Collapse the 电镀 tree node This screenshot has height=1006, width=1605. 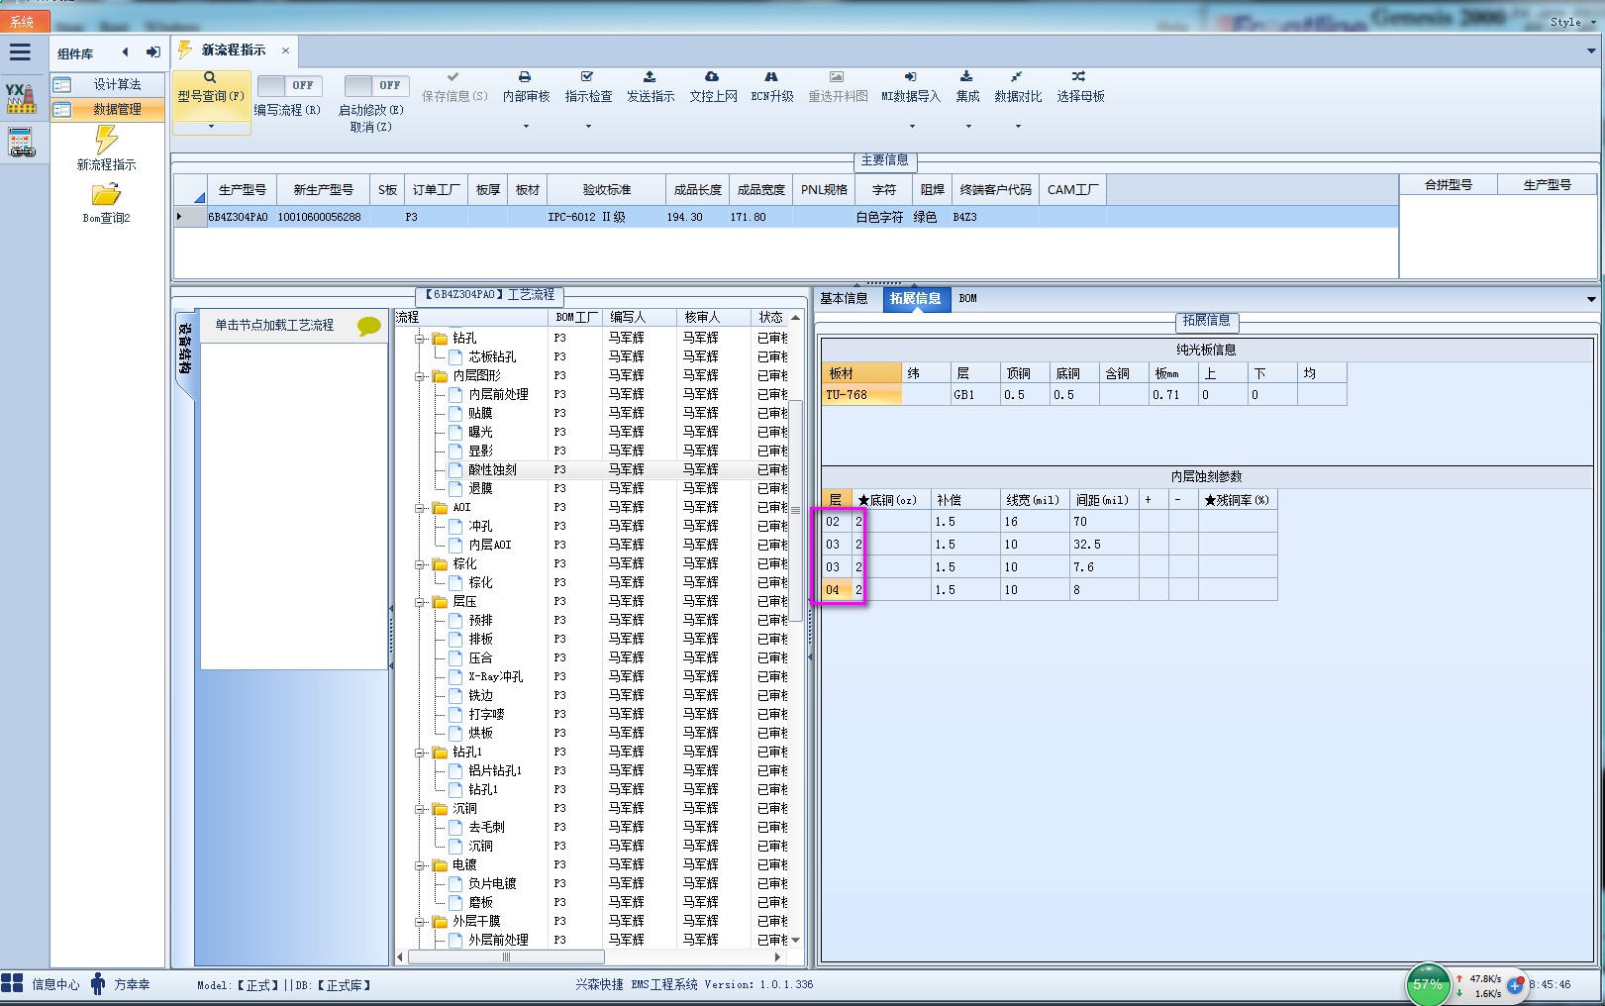point(420,865)
